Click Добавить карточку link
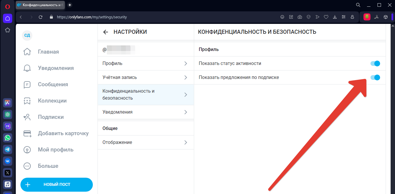This screenshot has height=194, width=395. point(63,133)
